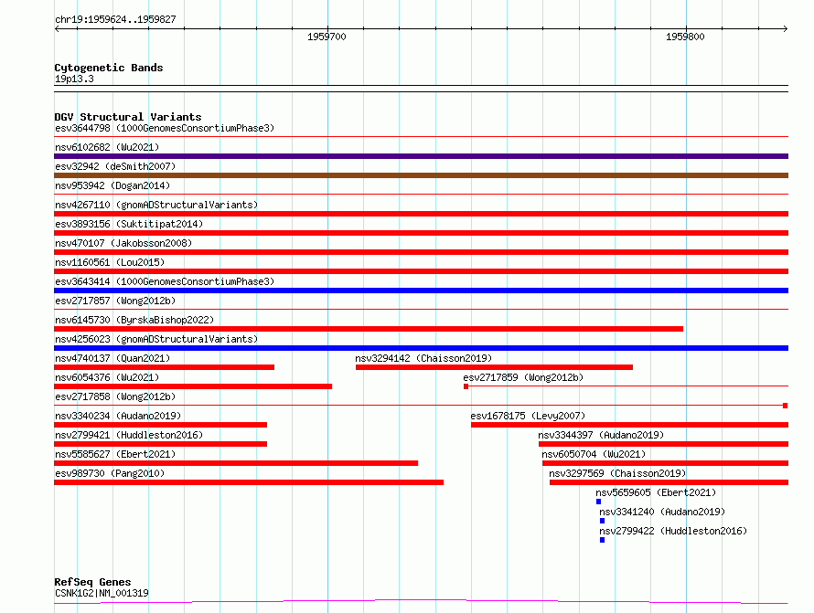Click nsv6145730 (ByrskaBishop2022) variant label
814x613 pixels.
[134, 320]
